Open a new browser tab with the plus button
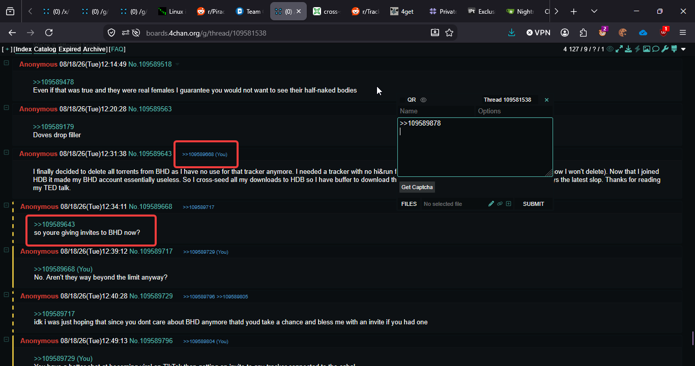695x366 pixels. coord(574,11)
